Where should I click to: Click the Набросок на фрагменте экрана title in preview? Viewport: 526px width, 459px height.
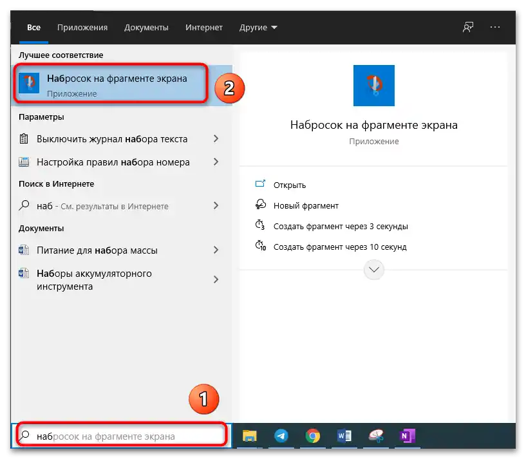[373, 125]
